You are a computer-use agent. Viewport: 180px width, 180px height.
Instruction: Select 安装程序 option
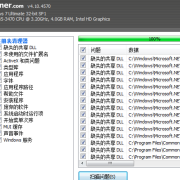pyautogui.click(x=13, y=100)
